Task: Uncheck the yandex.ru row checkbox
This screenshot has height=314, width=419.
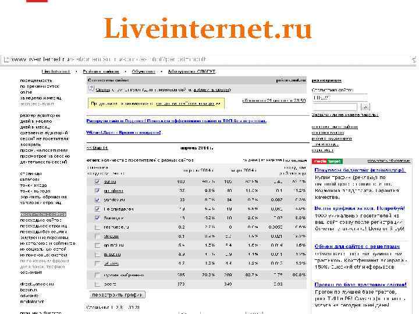Action: (97, 199)
